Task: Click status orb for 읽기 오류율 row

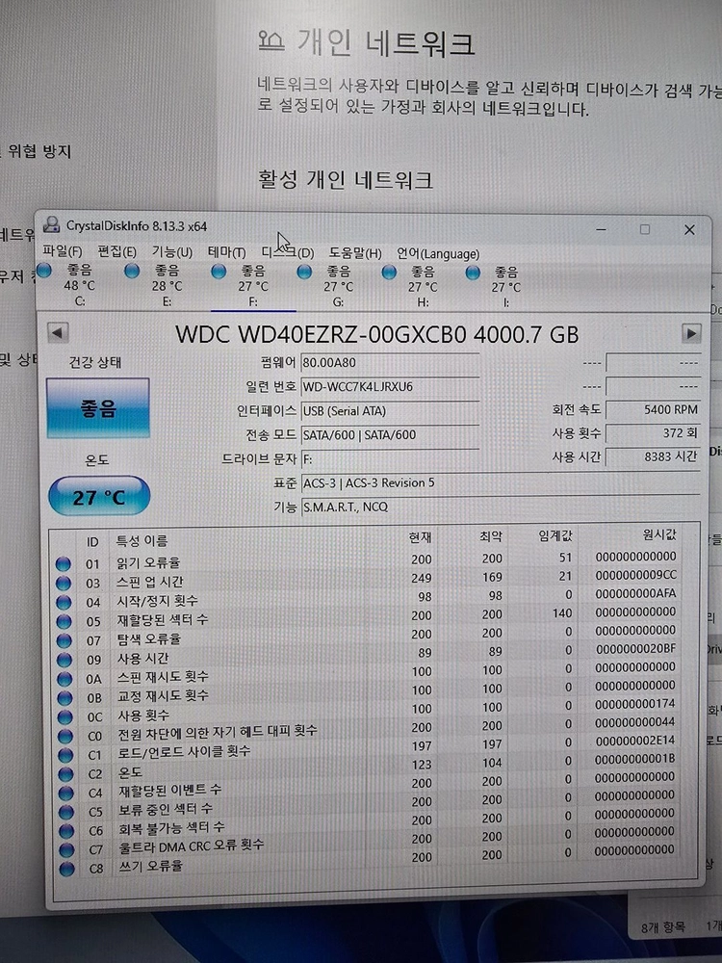Action: [x=64, y=563]
